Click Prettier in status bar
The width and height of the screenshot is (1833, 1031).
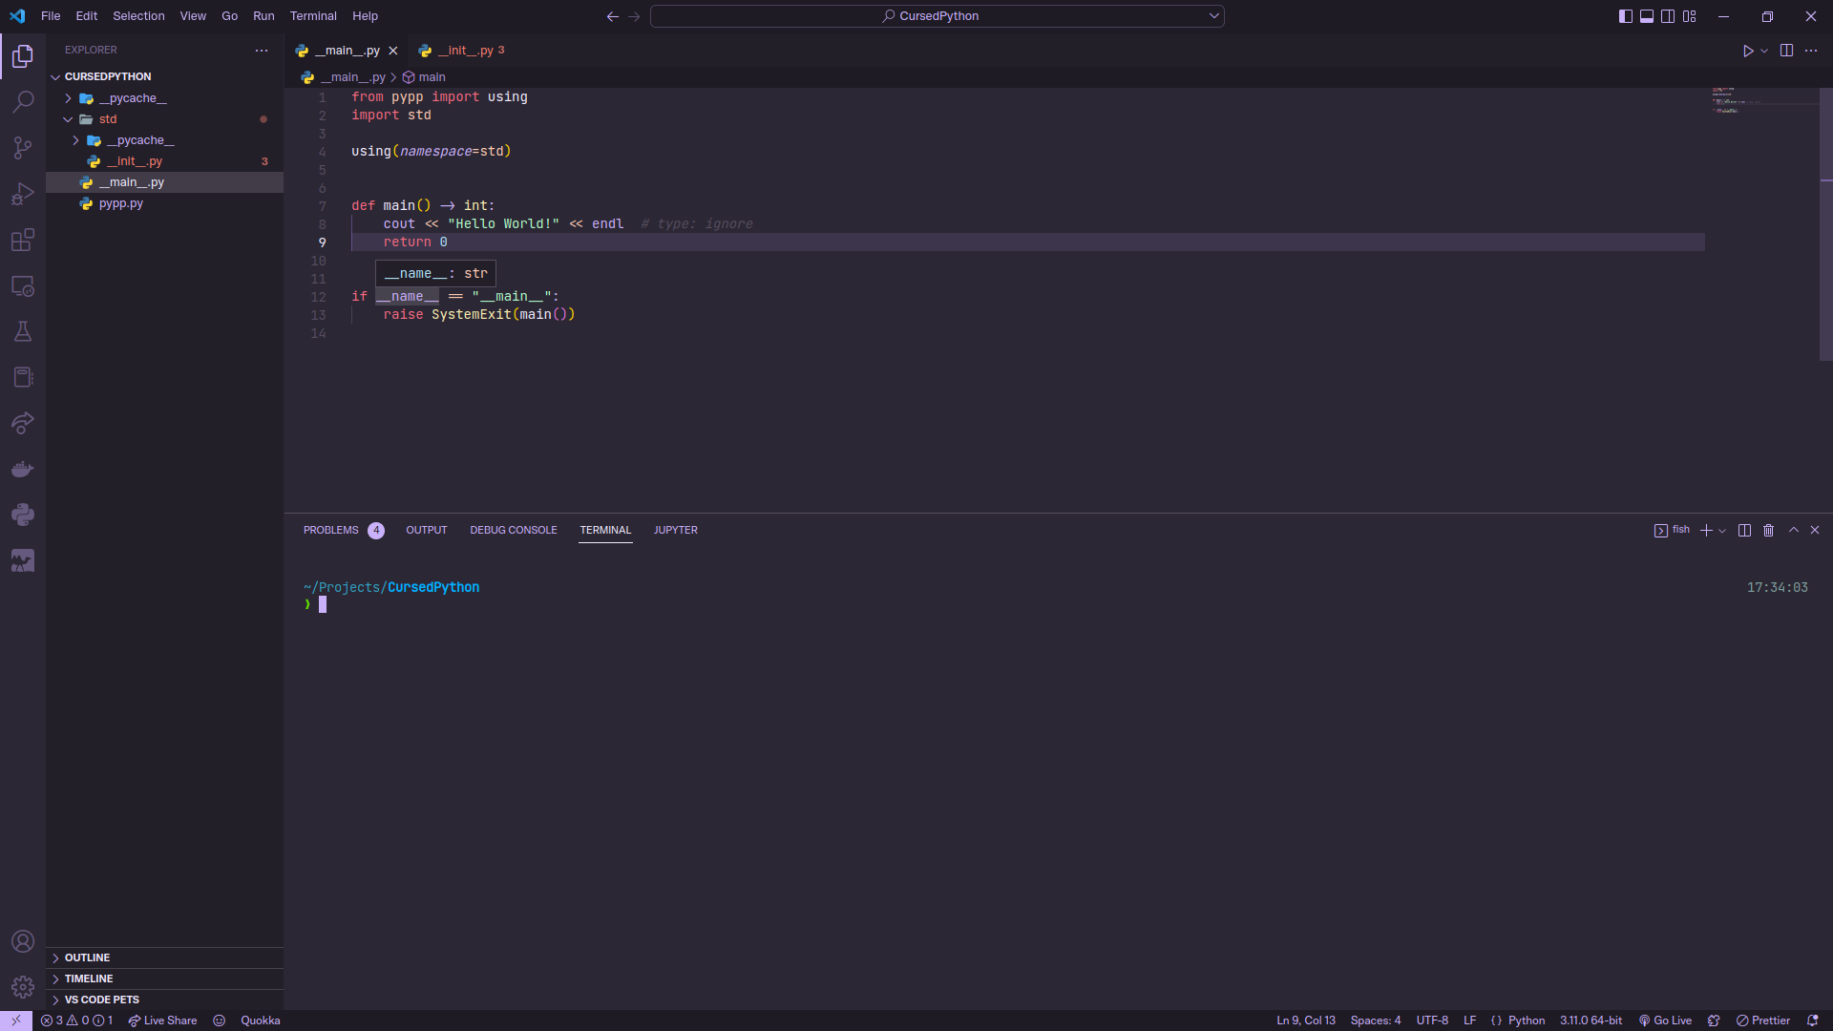click(1763, 1020)
